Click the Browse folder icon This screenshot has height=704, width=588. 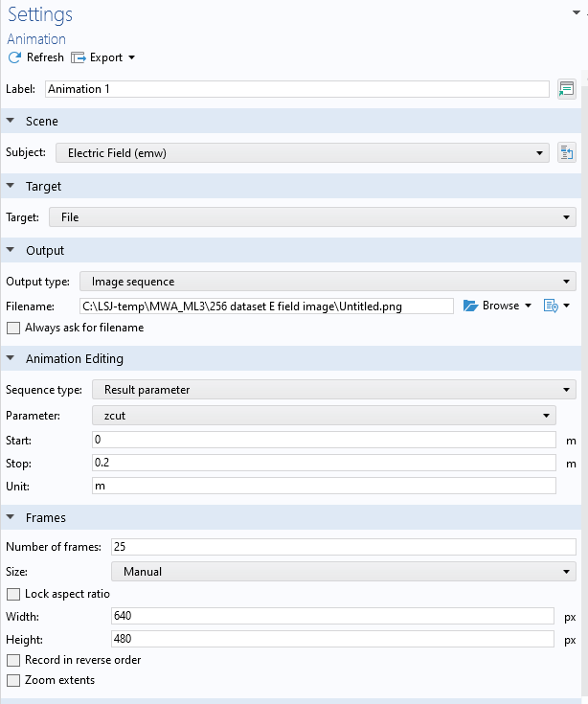tap(470, 306)
